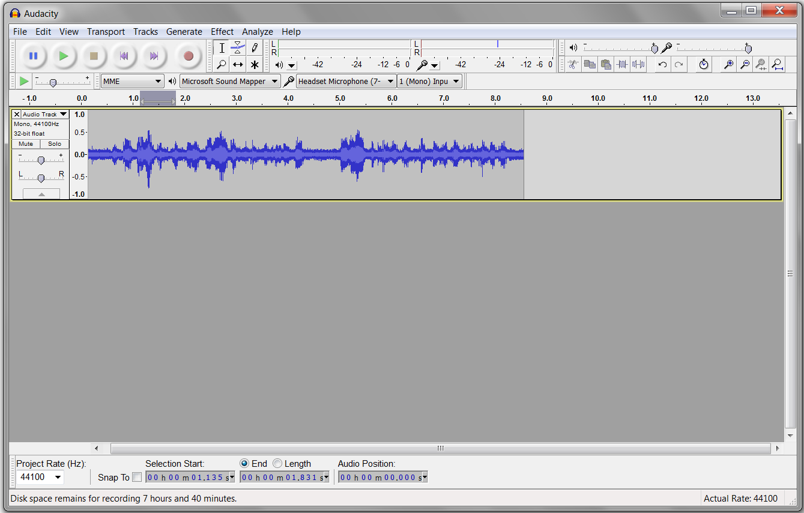Click the Undo arrow icon

tap(662, 64)
